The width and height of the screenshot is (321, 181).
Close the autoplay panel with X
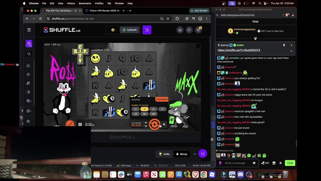(164, 124)
